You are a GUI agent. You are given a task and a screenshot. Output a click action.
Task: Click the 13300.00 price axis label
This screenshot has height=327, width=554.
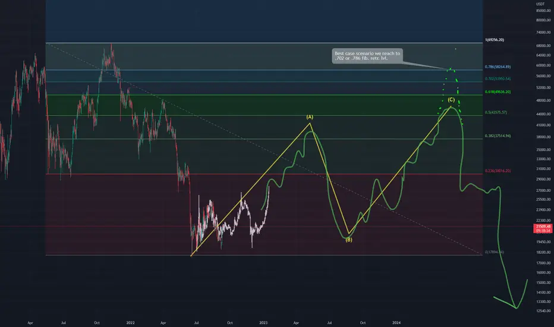pos(543,302)
